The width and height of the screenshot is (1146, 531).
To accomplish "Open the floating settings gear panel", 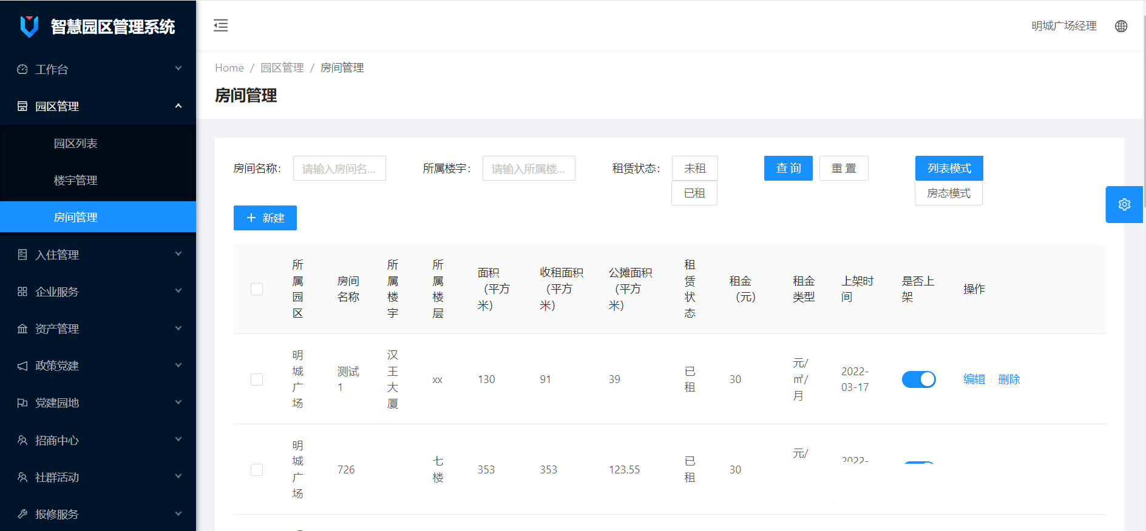I will (x=1124, y=205).
